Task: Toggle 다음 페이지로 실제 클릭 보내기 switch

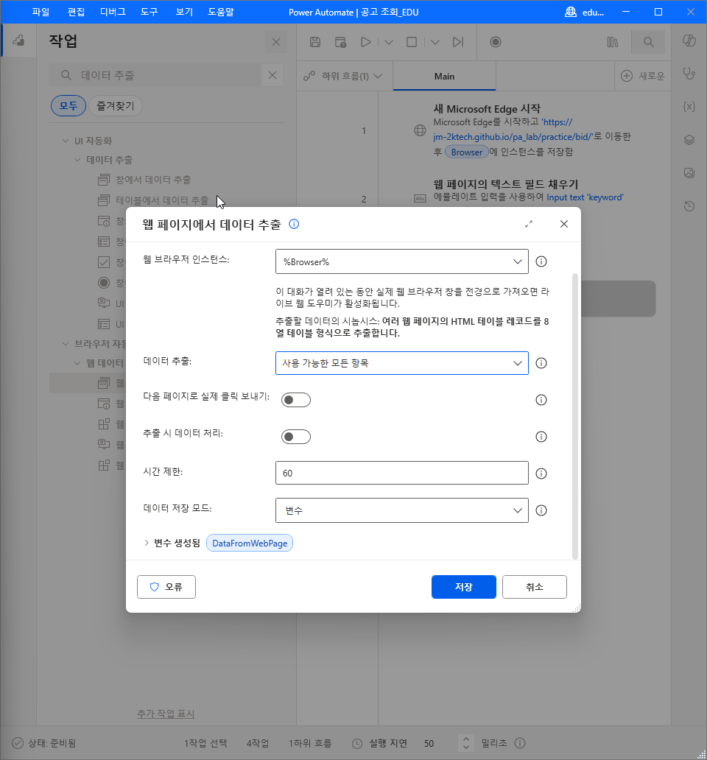Action: coord(296,400)
